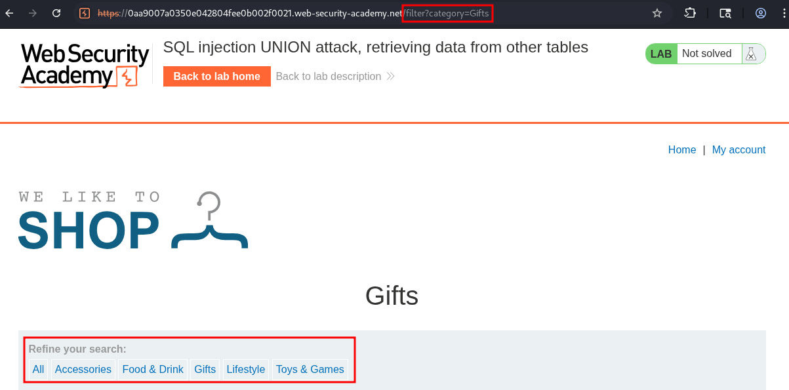Open the browser profile icon
This screenshot has width=789, height=390.
pos(761,13)
